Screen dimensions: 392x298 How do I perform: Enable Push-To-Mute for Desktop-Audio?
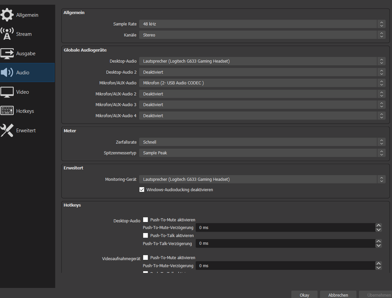(145, 220)
